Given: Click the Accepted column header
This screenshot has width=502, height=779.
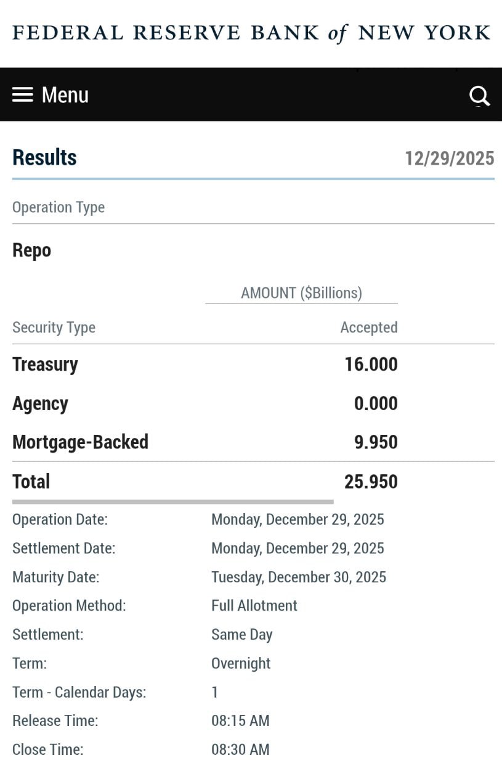Looking at the screenshot, I should tap(368, 328).
